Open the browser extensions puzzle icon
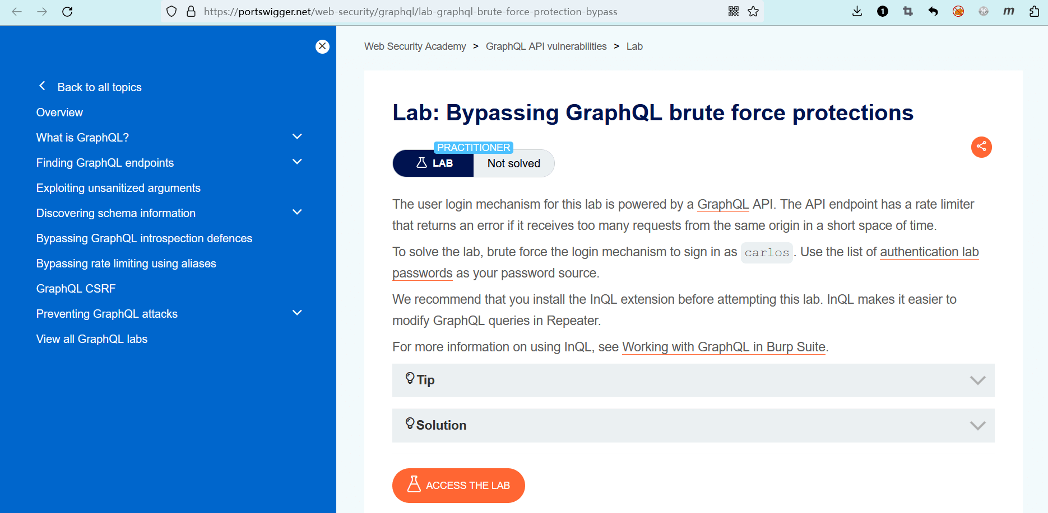 [x=1034, y=11]
